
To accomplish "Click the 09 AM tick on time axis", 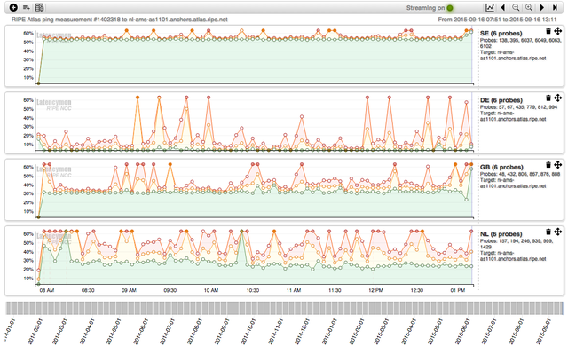I will point(129,290).
